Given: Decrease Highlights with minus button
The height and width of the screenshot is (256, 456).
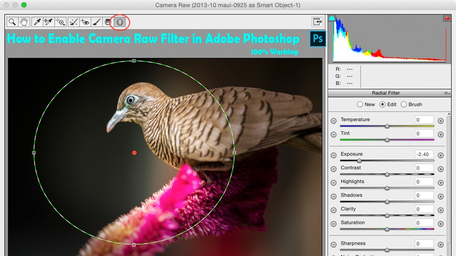Looking at the screenshot, I should click(333, 183).
